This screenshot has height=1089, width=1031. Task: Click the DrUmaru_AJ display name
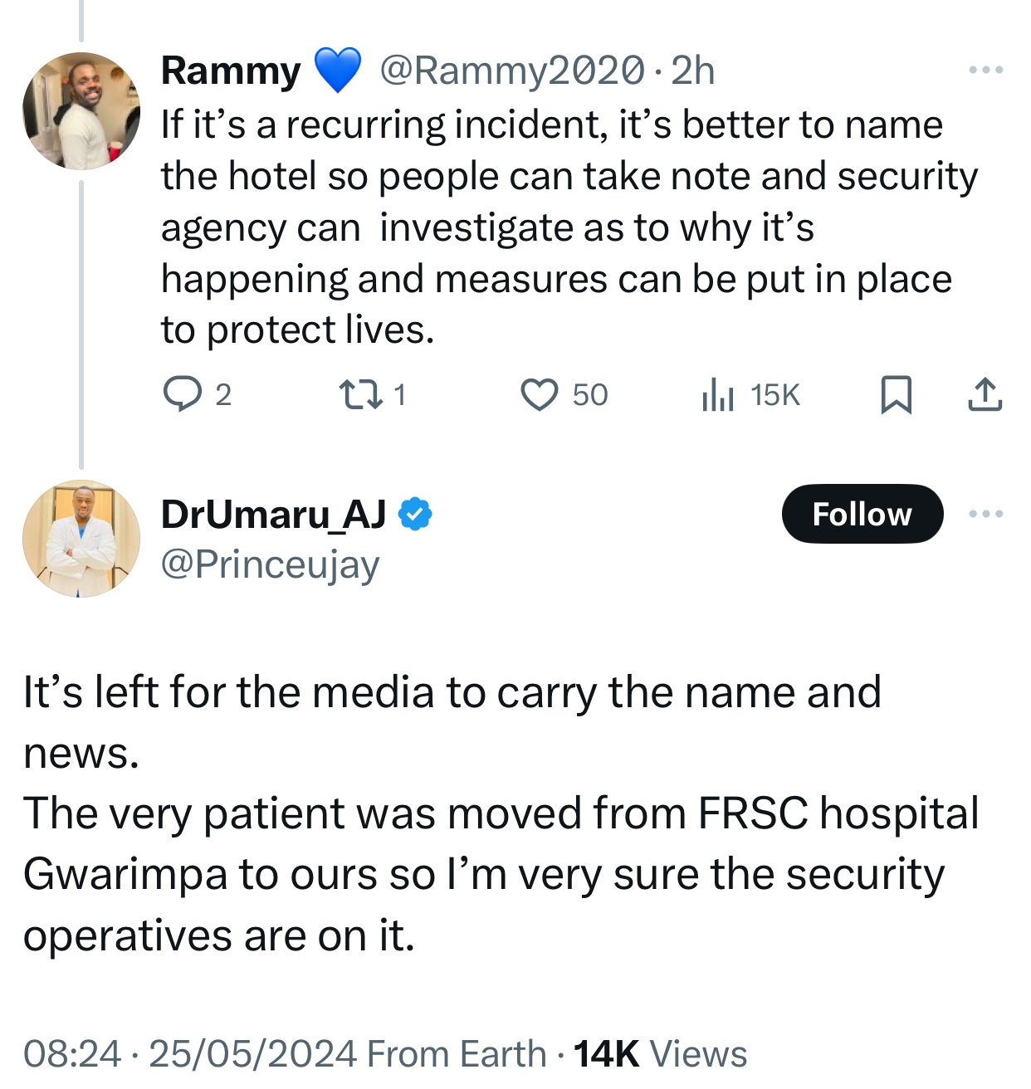coord(273,514)
